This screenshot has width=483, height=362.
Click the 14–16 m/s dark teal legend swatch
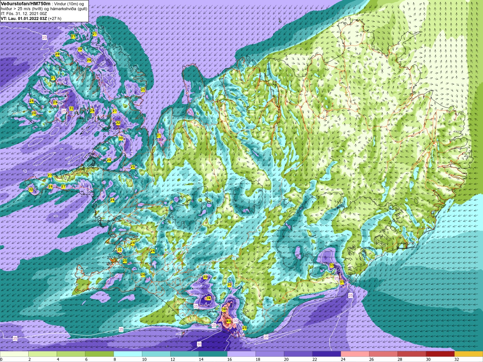(213, 354)
